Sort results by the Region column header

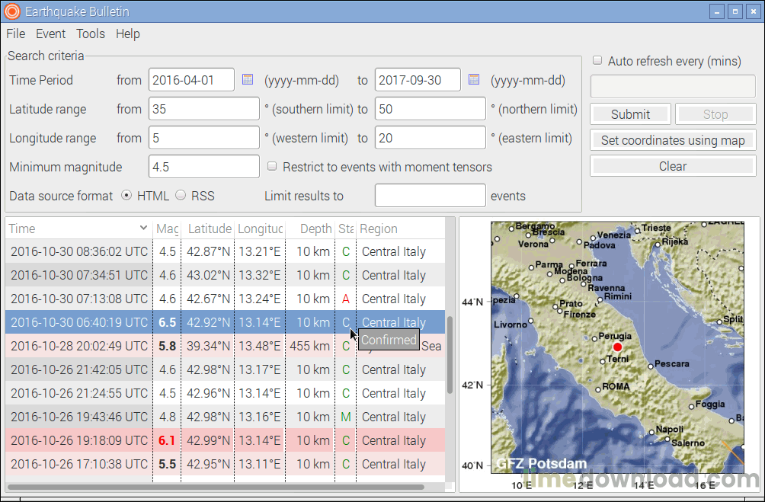[379, 229]
